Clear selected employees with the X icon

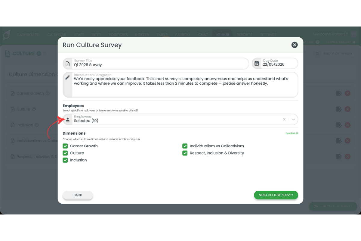point(284,119)
